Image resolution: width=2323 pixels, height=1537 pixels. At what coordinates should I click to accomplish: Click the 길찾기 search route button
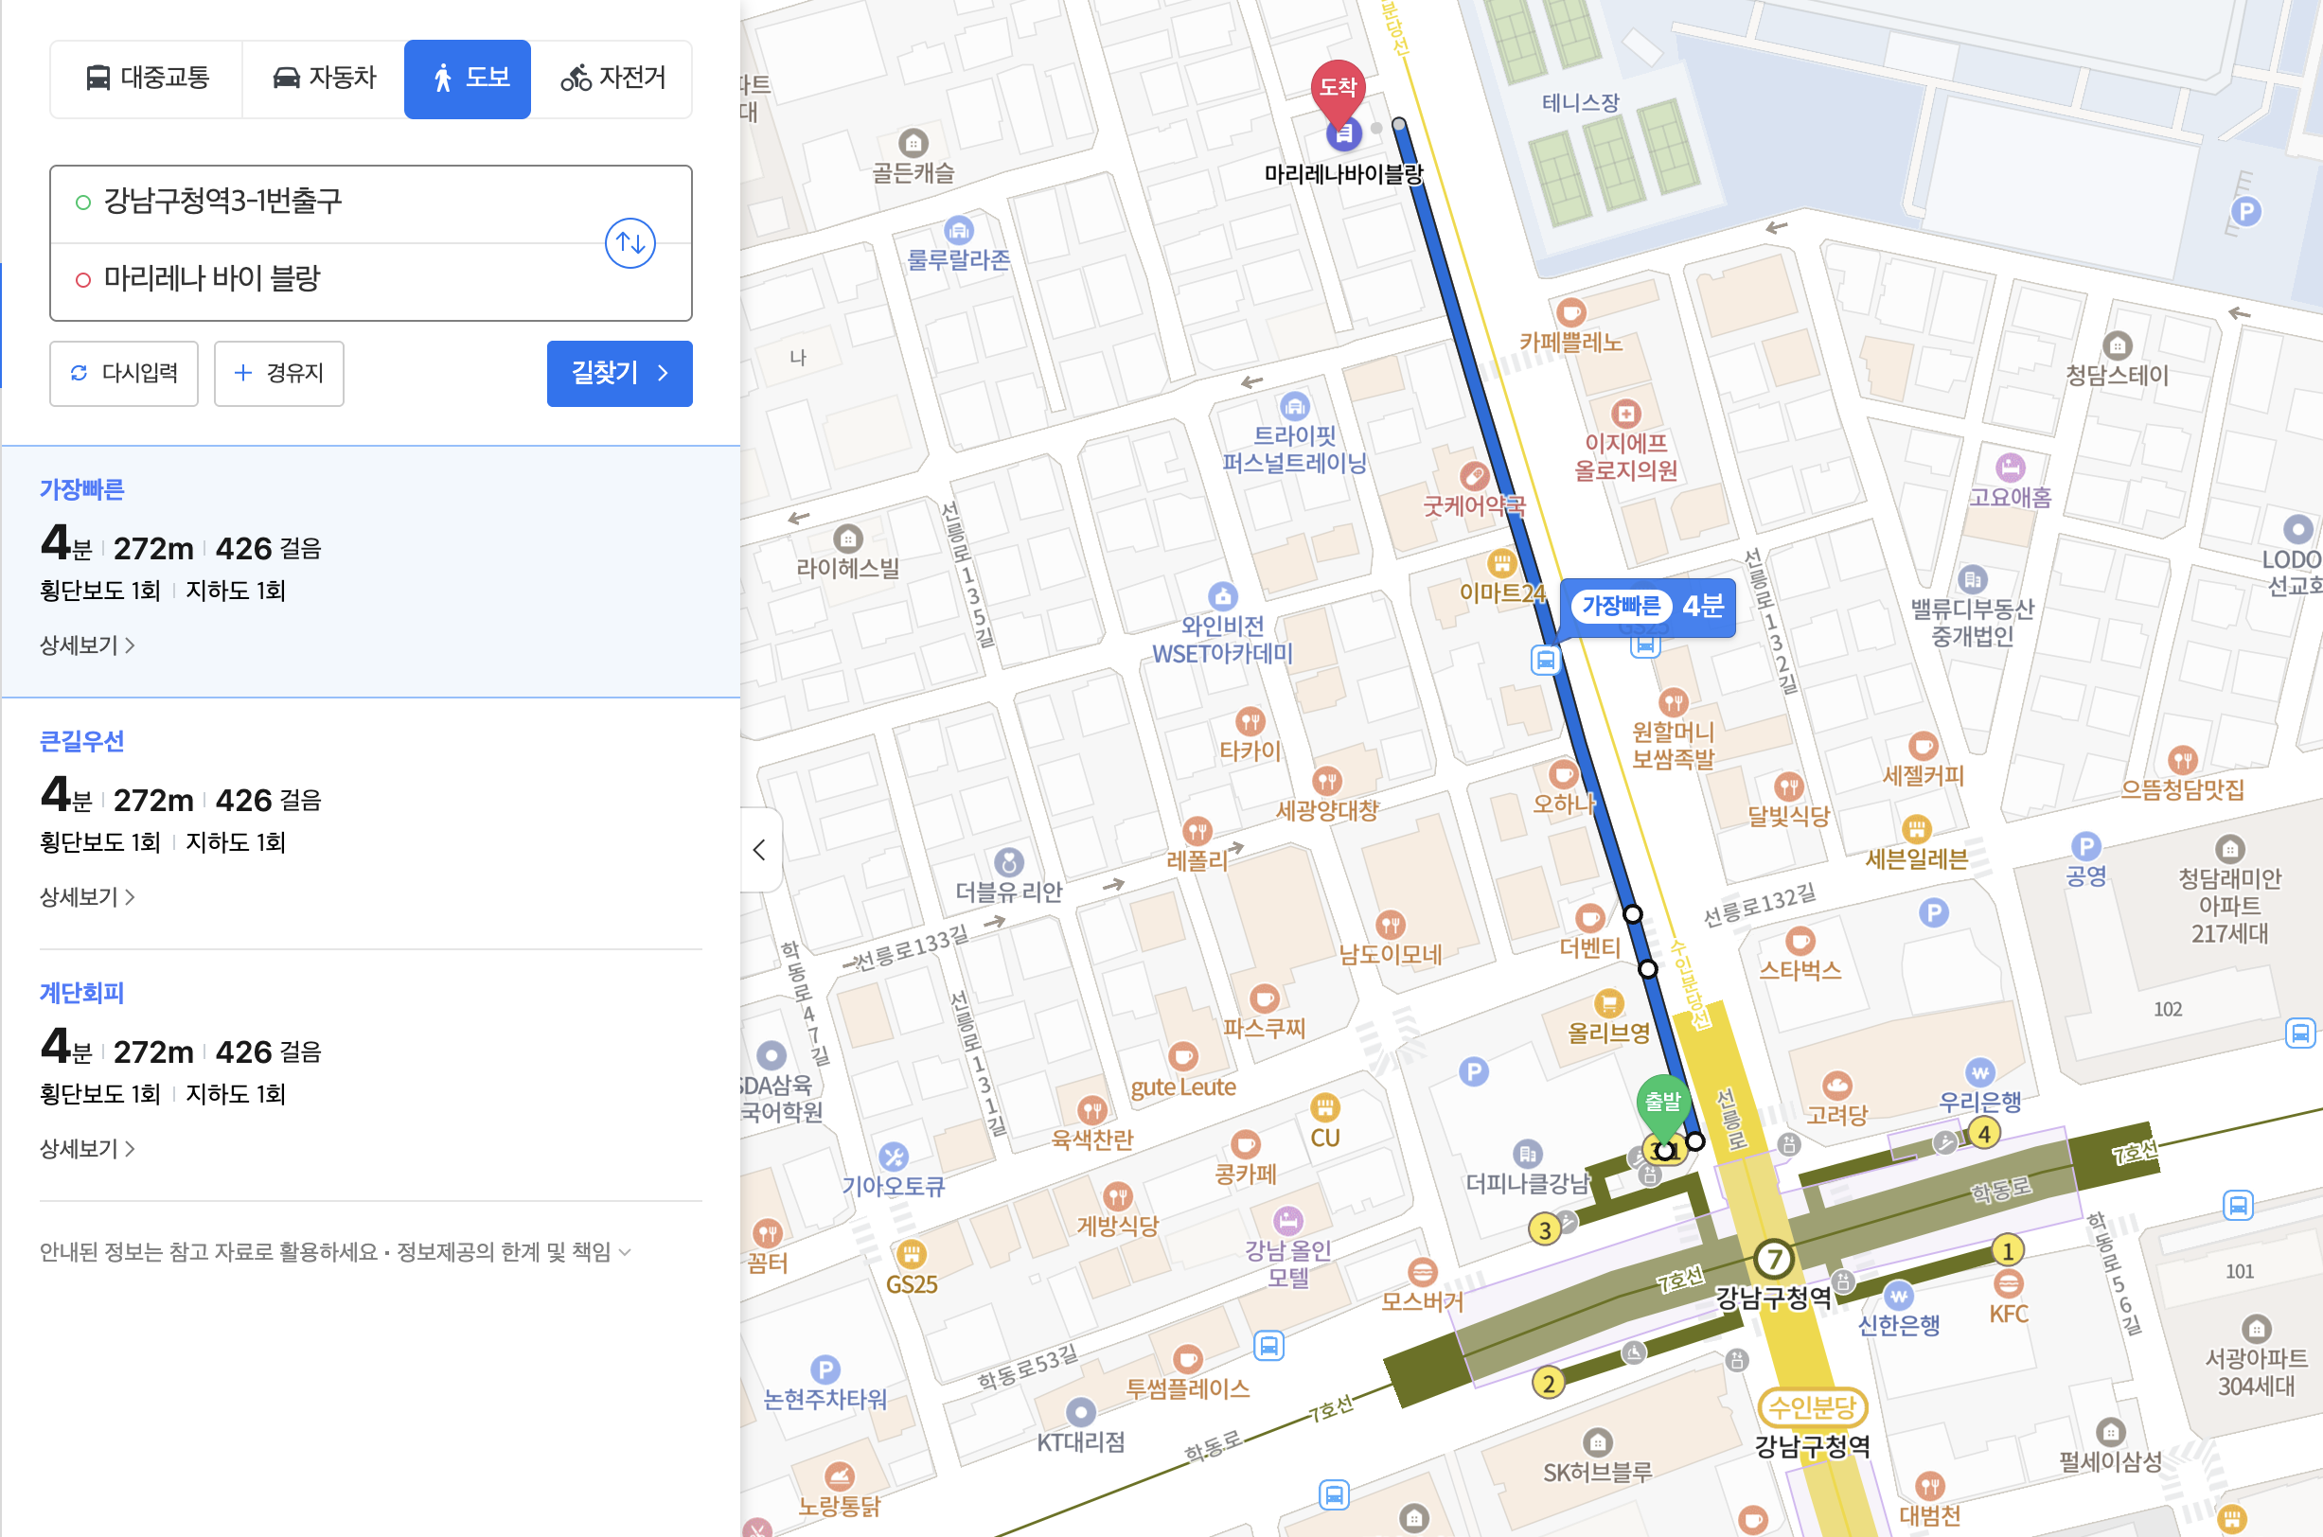(619, 374)
